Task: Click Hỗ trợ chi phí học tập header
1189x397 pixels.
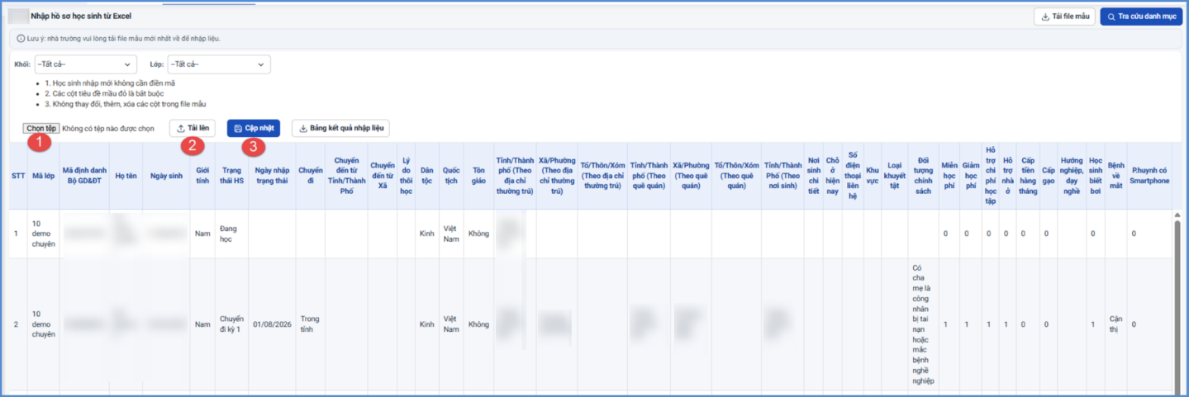Action: pyautogui.click(x=990, y=176)
